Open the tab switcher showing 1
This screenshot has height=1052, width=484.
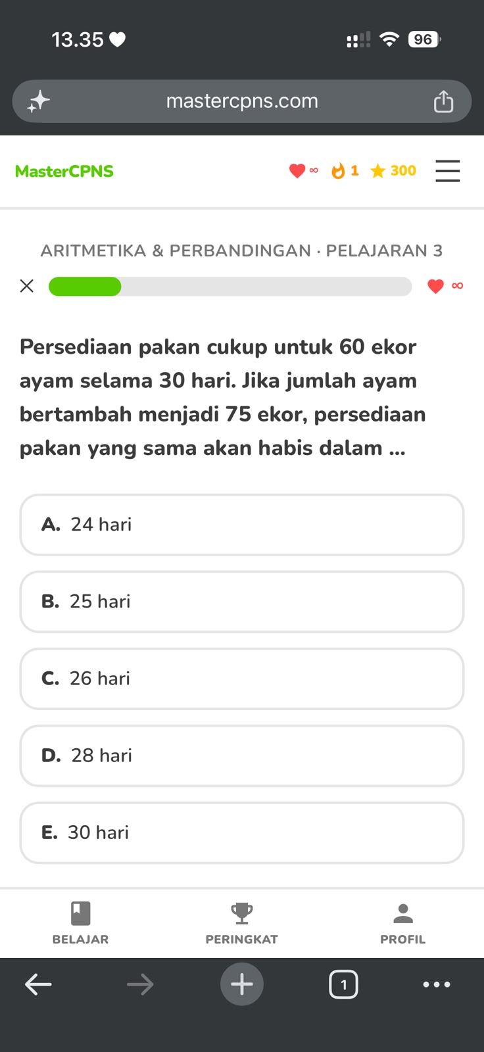coord(343,984)
